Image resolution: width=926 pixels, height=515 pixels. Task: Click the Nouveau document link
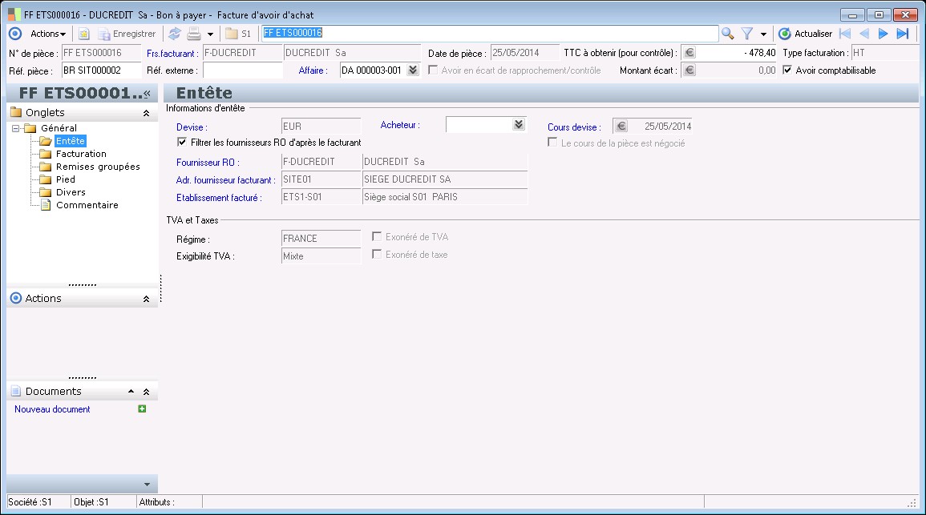pyautogui.click(x=52, y=409)
